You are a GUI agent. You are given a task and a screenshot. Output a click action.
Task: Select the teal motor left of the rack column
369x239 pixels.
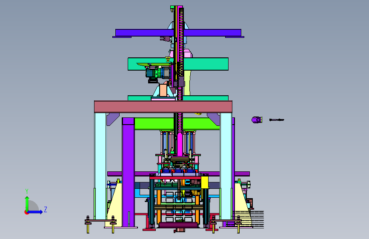150,73
